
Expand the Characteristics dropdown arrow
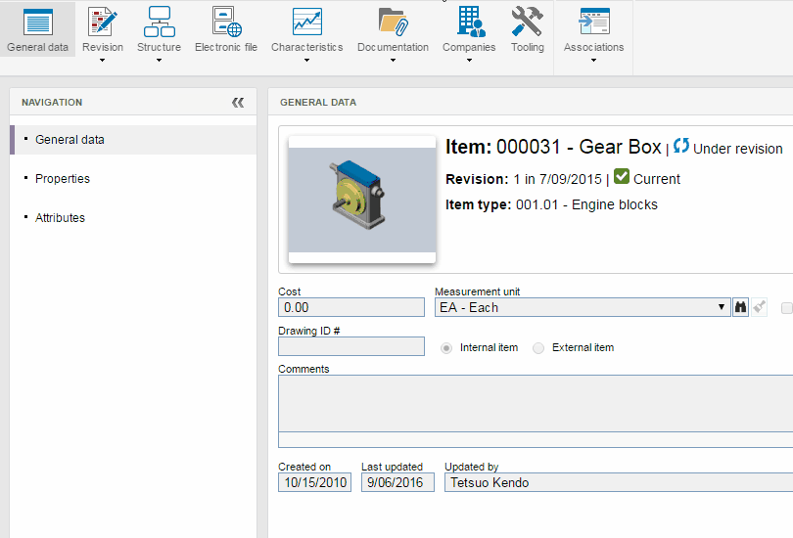pyautogui.click(x=306, y=60)
